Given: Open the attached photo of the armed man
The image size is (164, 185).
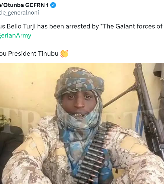Looking at the screenshot, I should 82,123.
